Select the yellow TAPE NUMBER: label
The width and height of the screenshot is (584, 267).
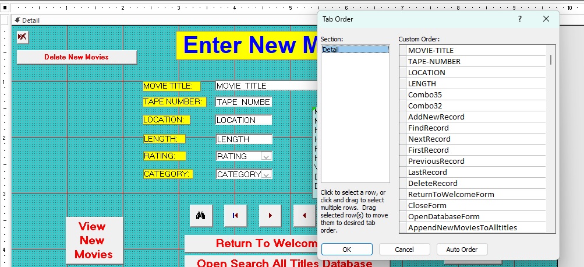click(x=174, y=102)
